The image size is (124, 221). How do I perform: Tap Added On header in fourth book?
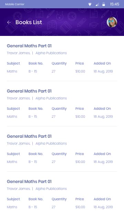(x=102, y=199)
